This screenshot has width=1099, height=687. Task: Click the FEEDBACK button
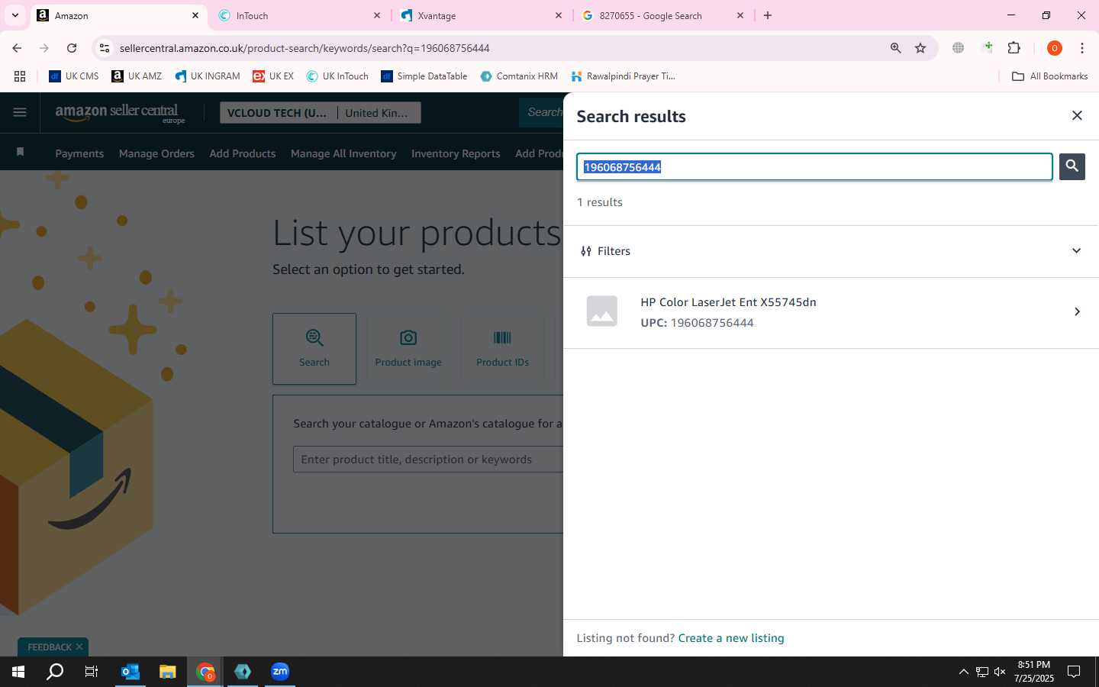point(50,647)
